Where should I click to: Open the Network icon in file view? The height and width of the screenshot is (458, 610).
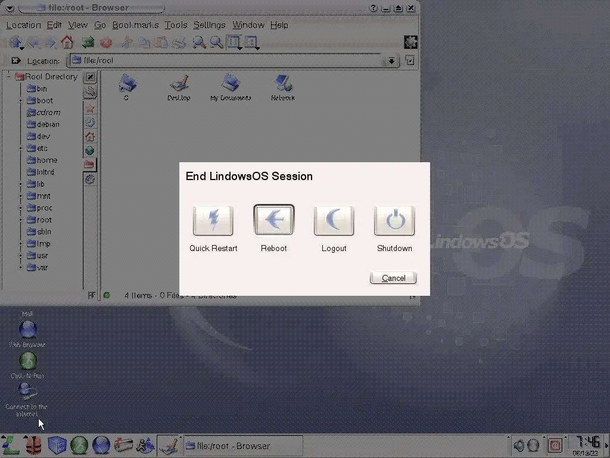pos(283,88)
